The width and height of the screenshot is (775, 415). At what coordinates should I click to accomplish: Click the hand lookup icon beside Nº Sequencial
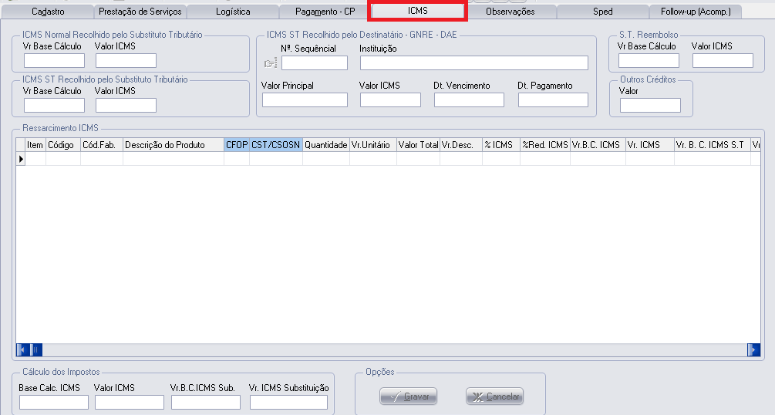coord(270,63)
